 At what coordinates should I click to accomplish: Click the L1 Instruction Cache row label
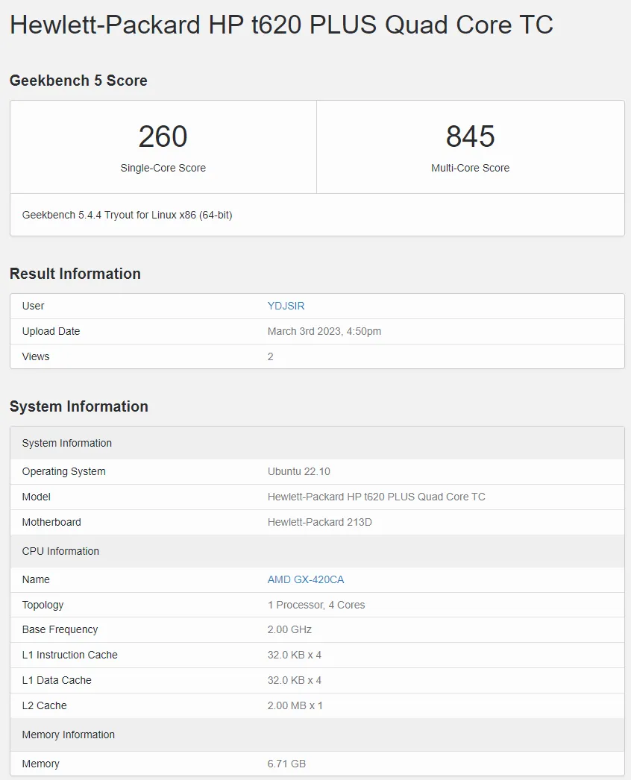(70, 655)
